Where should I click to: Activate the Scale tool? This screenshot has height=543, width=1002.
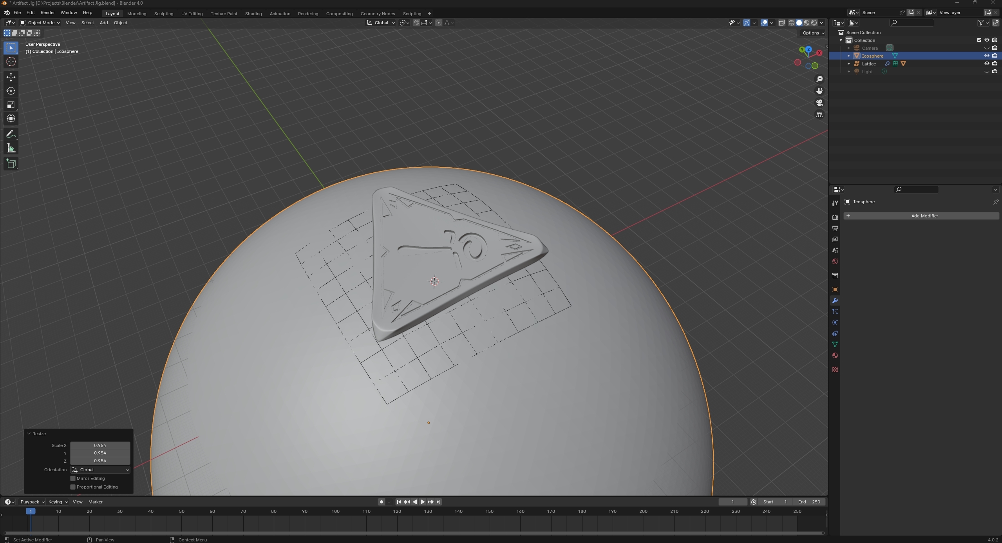tap(11, 105)
